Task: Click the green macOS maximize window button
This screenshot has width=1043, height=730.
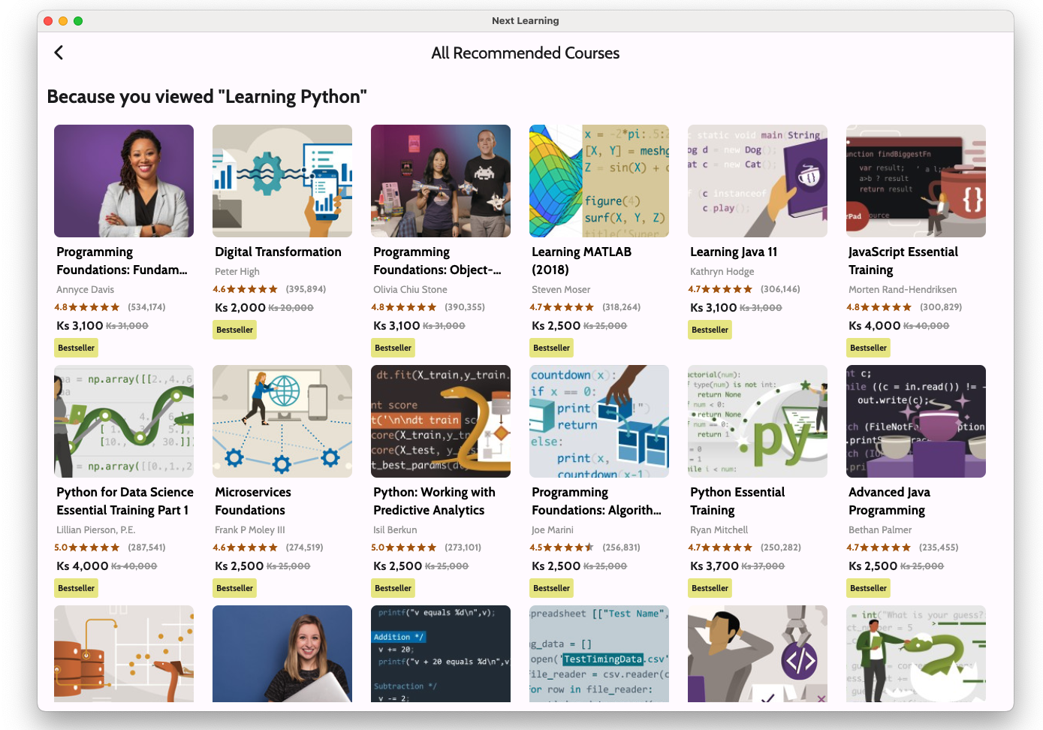Action: [78, 21]
